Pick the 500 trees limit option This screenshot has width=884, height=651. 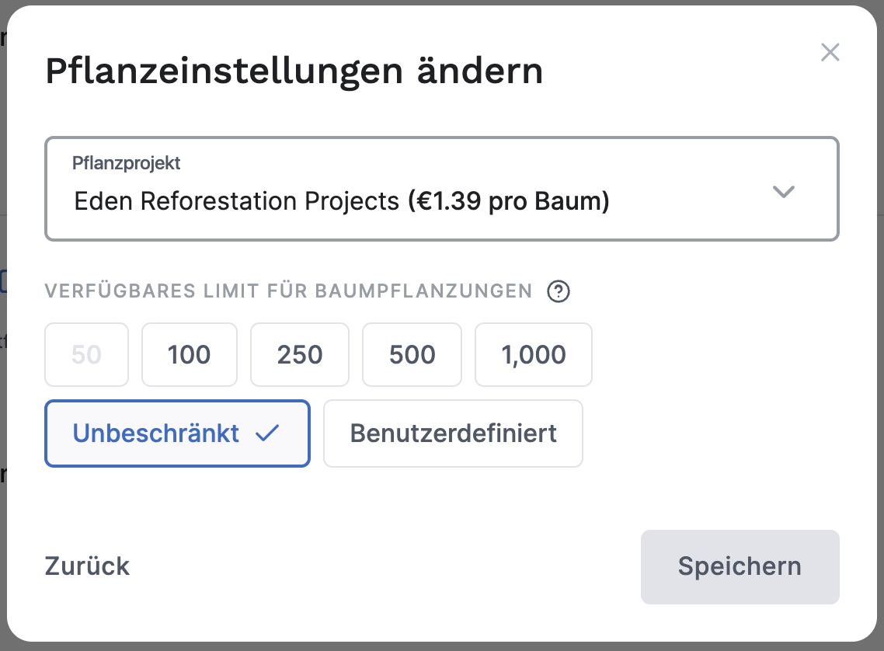[412, 355]
